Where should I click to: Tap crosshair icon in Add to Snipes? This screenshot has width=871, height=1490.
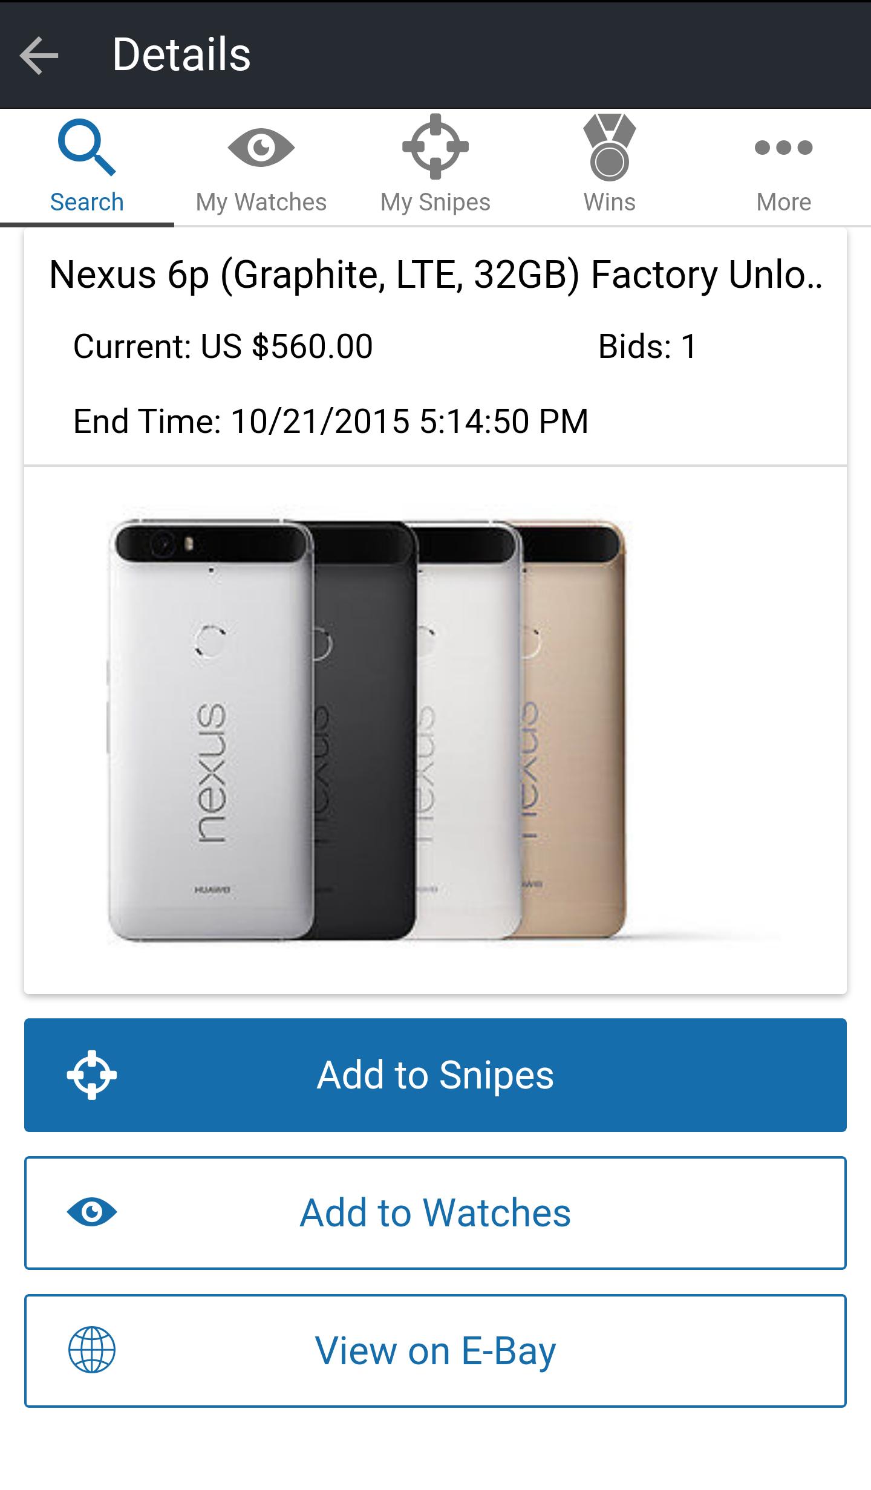[x=92, y=1075]
